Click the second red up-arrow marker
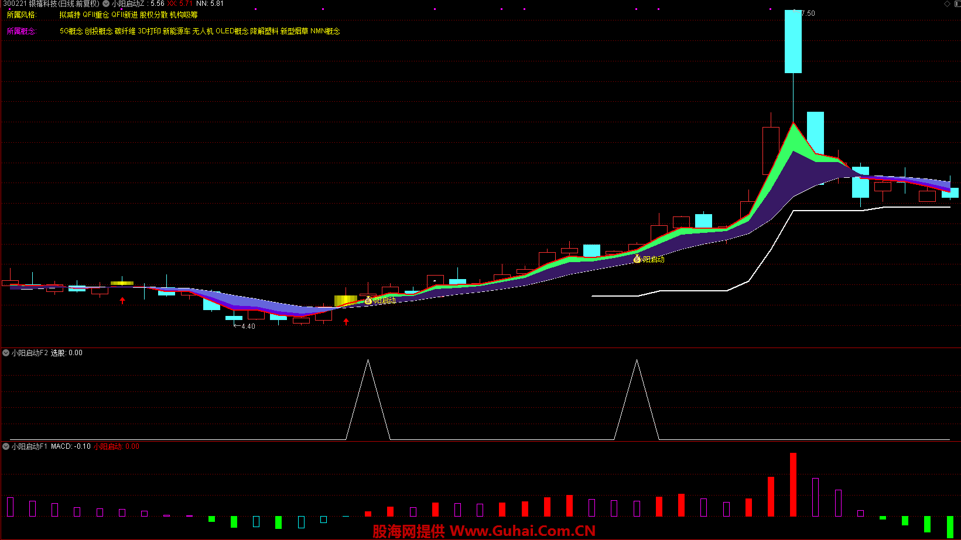The image size is (961, 540). point(346,321)
